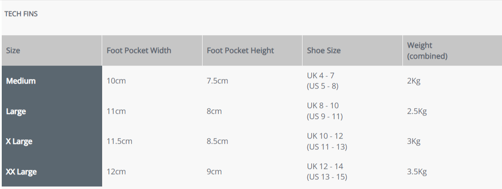
Task: Click the XX Large row label
Action: point(21,172)
